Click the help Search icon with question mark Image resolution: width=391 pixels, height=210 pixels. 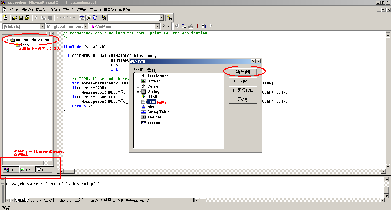point(170,18)
